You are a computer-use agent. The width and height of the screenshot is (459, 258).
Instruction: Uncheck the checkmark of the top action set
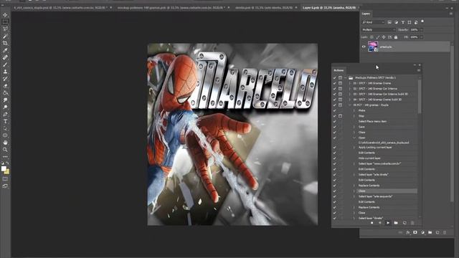(335, 78)
